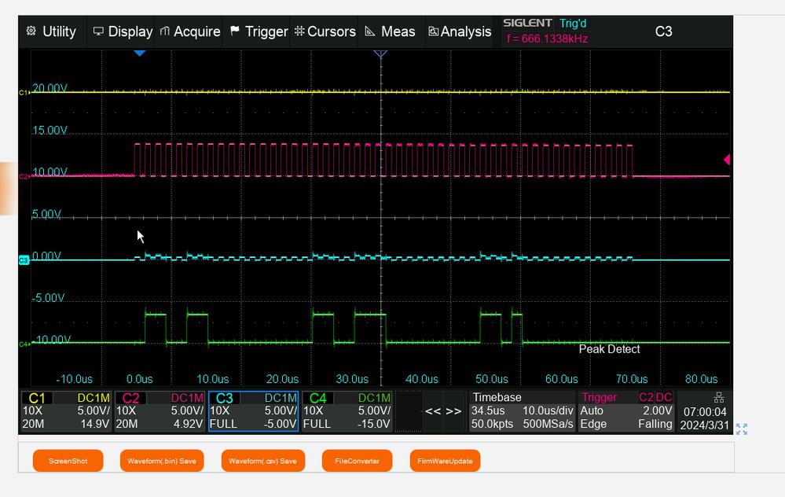Image resolution: width=785 pixels, height=497 pixels.
Task: Click the network status icon
Action: tap(719, 398)
